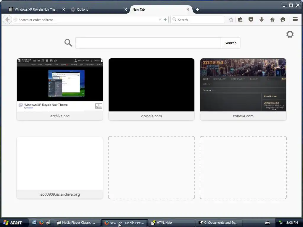Click the system tray network icon

(281, 223)
